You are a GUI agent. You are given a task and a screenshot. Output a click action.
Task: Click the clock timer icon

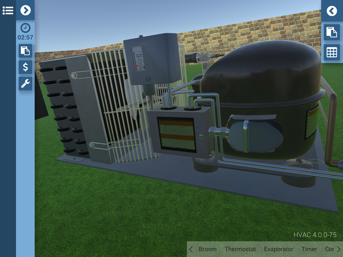point(25,28)
